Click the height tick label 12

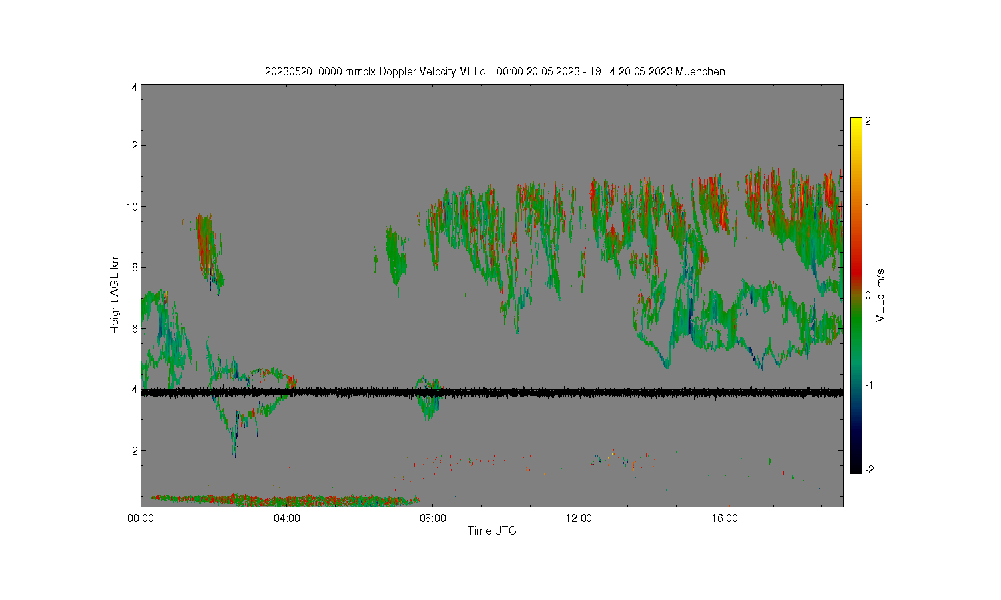click(133, 145)
